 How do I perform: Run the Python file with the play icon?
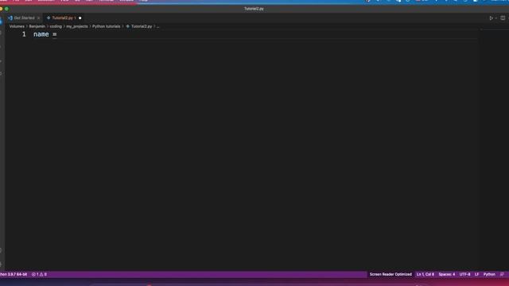[491, 18]
